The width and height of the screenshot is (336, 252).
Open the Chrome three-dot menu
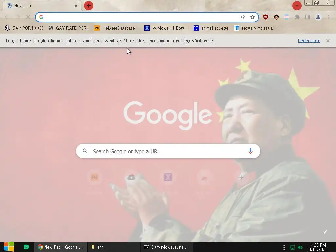tap(329, 17)
